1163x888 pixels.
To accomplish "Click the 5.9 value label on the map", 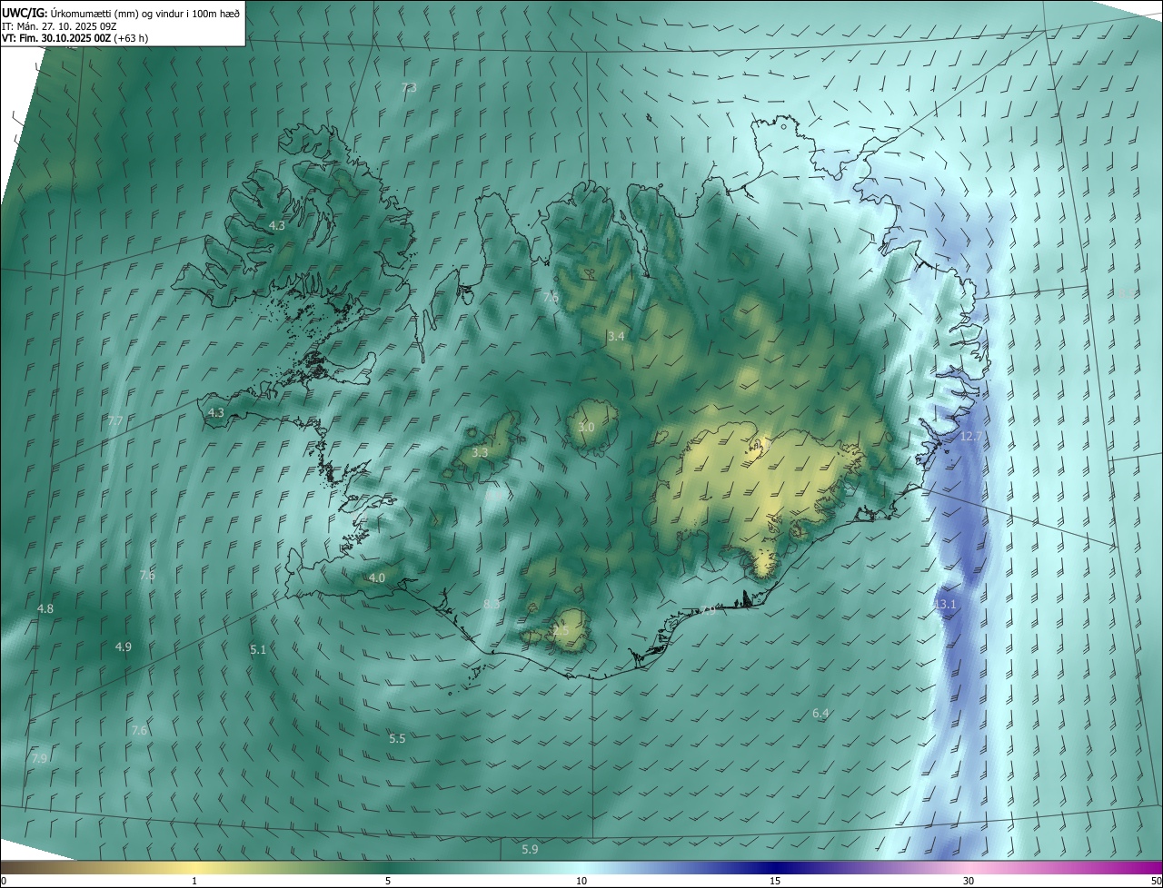I will click(x=530, y=850).
